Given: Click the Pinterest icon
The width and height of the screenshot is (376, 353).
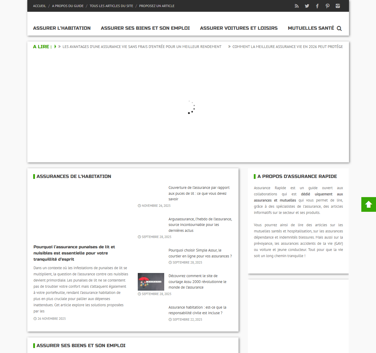Looking at the screenshot, I should coord(328,6).
